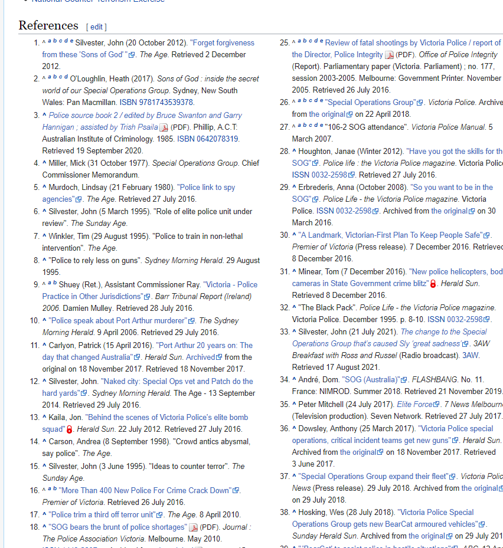
Task: Click "the original" link in reference 36
Action: pos(358,452)
